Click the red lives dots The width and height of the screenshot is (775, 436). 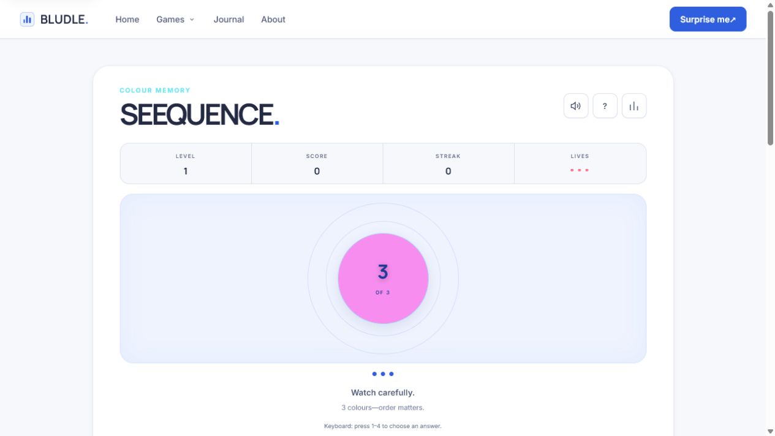tap(580, 170)
